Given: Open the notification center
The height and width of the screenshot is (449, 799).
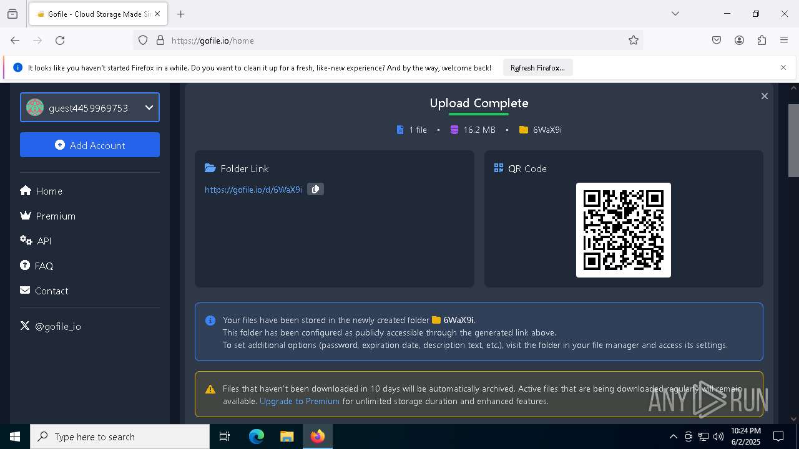Looking at the screenshot, I should click(778, 437).
